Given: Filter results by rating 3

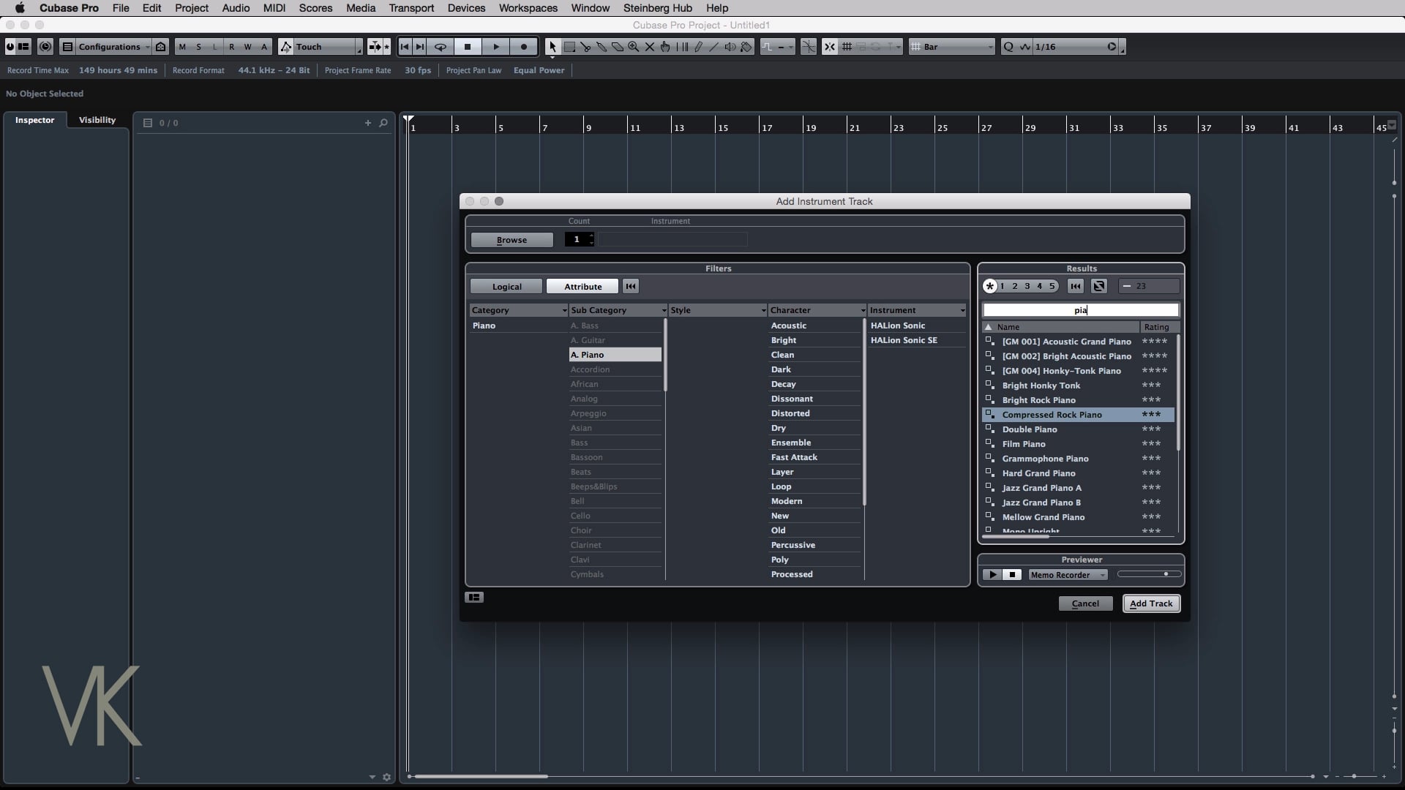Looking at the screenshot, I should (x=1027, y=286).
